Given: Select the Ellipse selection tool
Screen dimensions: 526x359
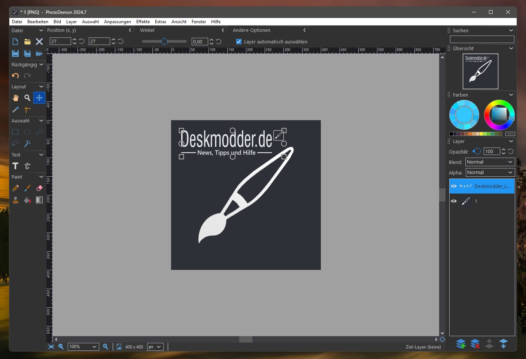Looking at the screenshot, I should coord(27,132).
